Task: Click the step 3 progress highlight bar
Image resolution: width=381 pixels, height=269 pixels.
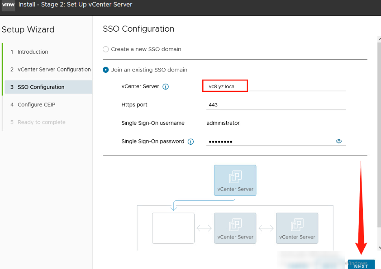Action: [2, 87]
